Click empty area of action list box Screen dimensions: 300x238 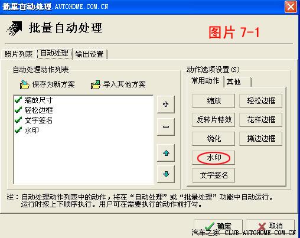pos(84,159)
